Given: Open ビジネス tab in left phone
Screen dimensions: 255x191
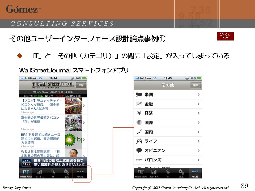Looking at the screenshot, I should click(x=39, y=173).
